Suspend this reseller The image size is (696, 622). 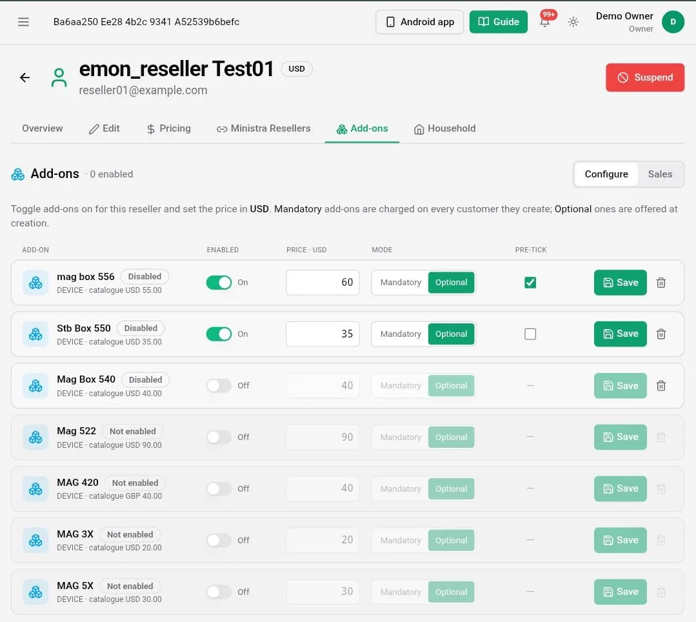click(645, 77)
